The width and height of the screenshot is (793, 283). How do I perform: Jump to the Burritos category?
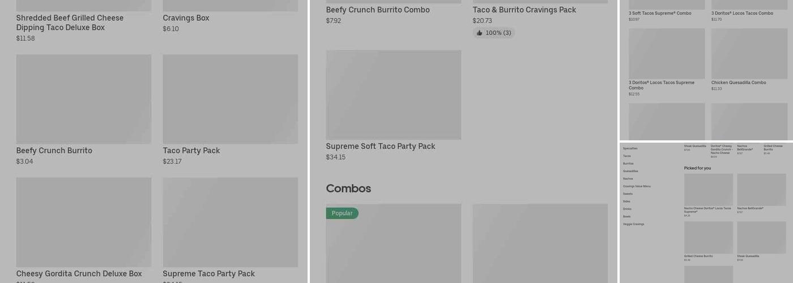(628, 164)
